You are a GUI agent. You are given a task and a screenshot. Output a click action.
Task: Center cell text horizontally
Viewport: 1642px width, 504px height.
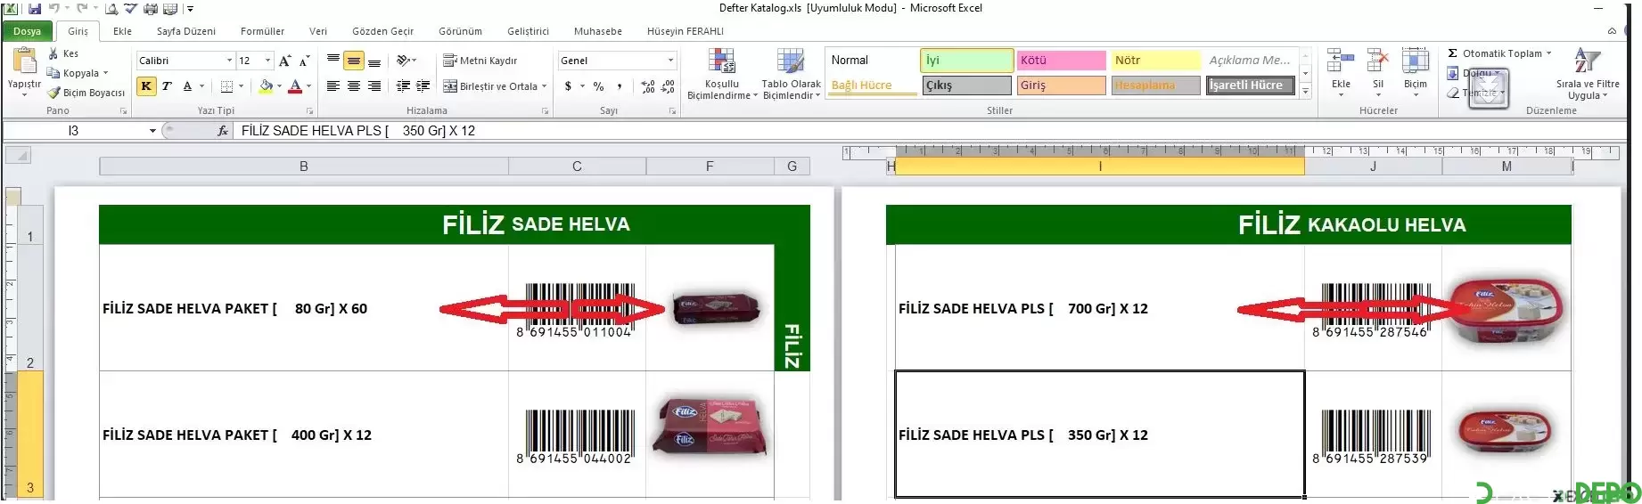pos(354,86)
